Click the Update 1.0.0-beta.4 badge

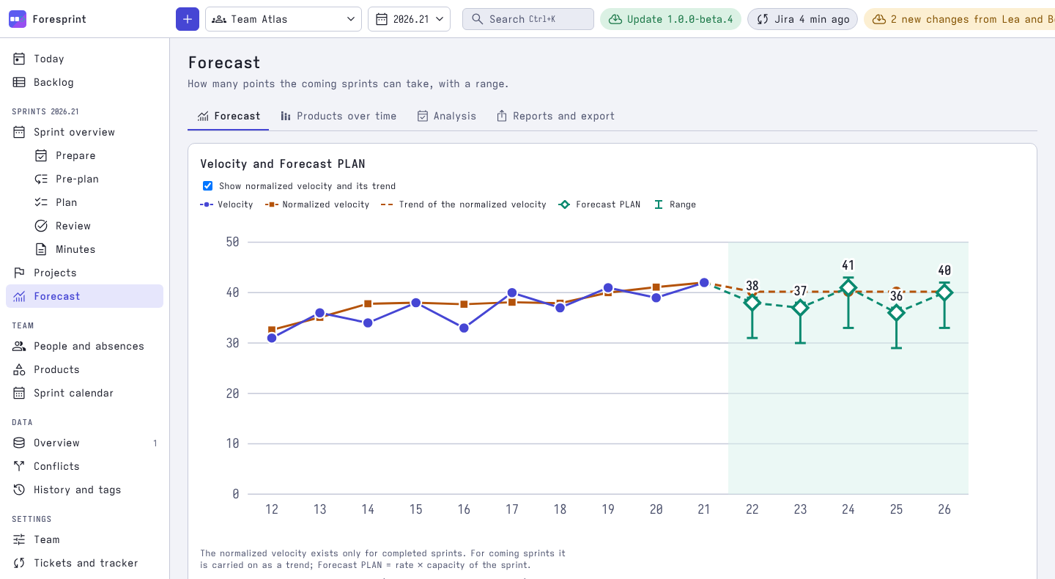click(x=670, y=19)
